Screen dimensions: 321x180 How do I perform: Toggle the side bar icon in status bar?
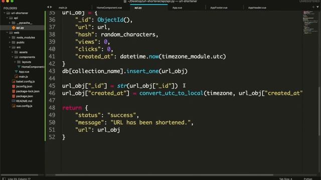[4, 179]
